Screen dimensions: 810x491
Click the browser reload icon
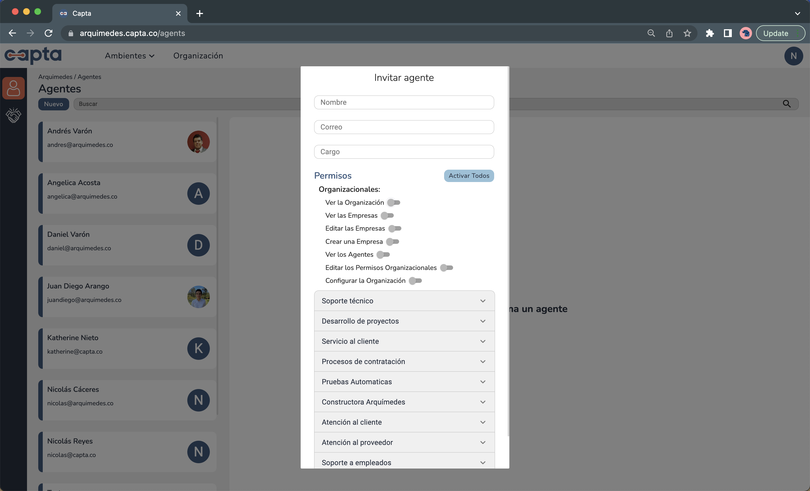coord(49,33)
